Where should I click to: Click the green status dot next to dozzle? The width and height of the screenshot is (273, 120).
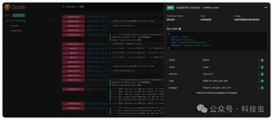coord(10,26)
